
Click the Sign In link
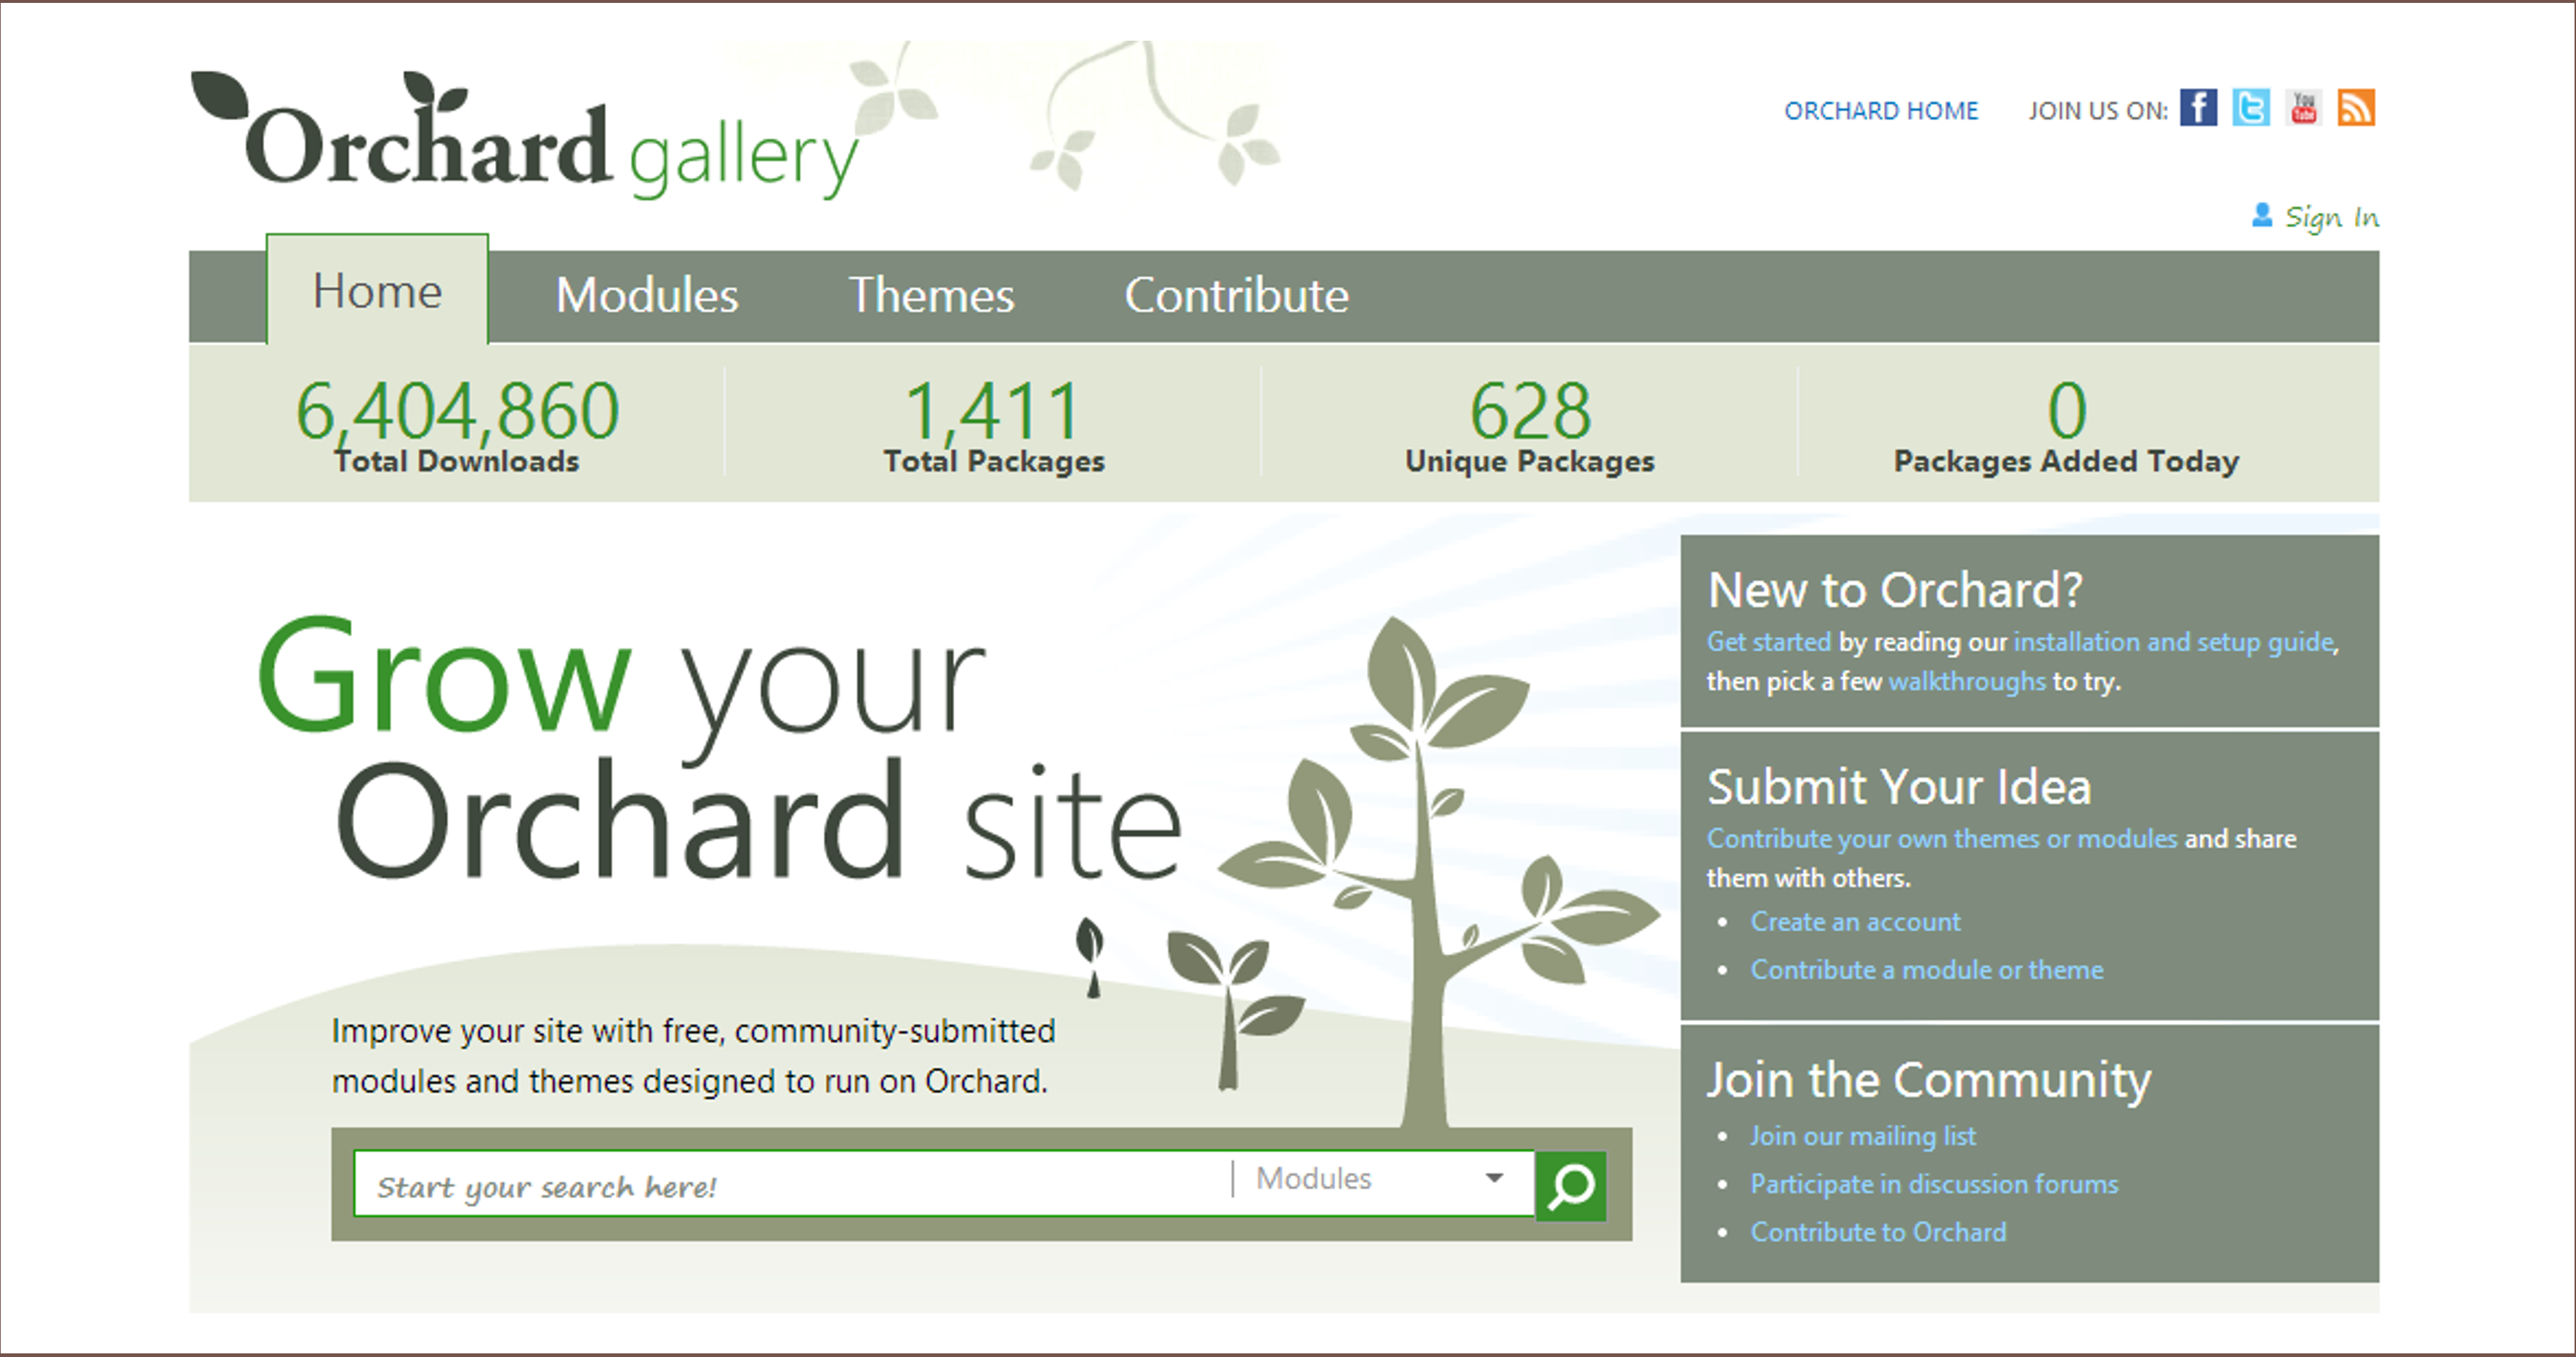[2331, 217]
